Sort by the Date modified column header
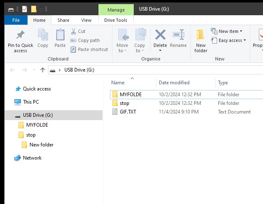This screenshot has width=263, height=204. 174,83
